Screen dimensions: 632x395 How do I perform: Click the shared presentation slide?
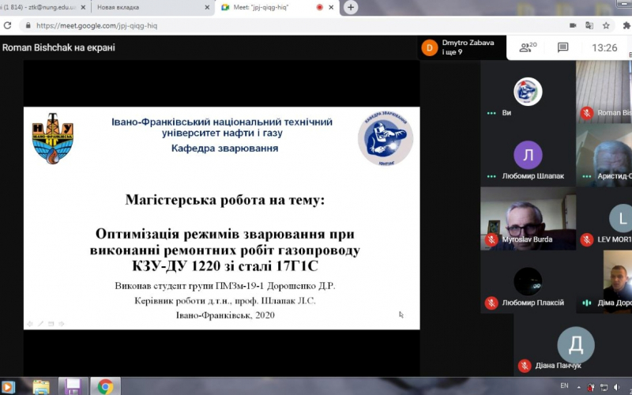221,217
